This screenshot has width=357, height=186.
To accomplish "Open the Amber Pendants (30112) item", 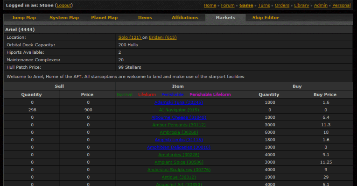I will [179, 125].
